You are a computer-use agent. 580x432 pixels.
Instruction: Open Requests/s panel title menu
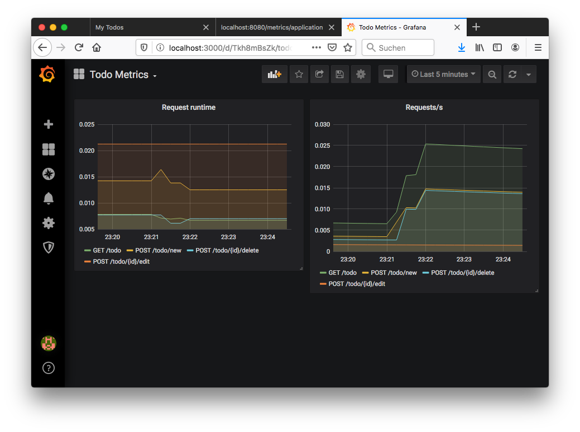pyautogui.click(x=424, y=108)
